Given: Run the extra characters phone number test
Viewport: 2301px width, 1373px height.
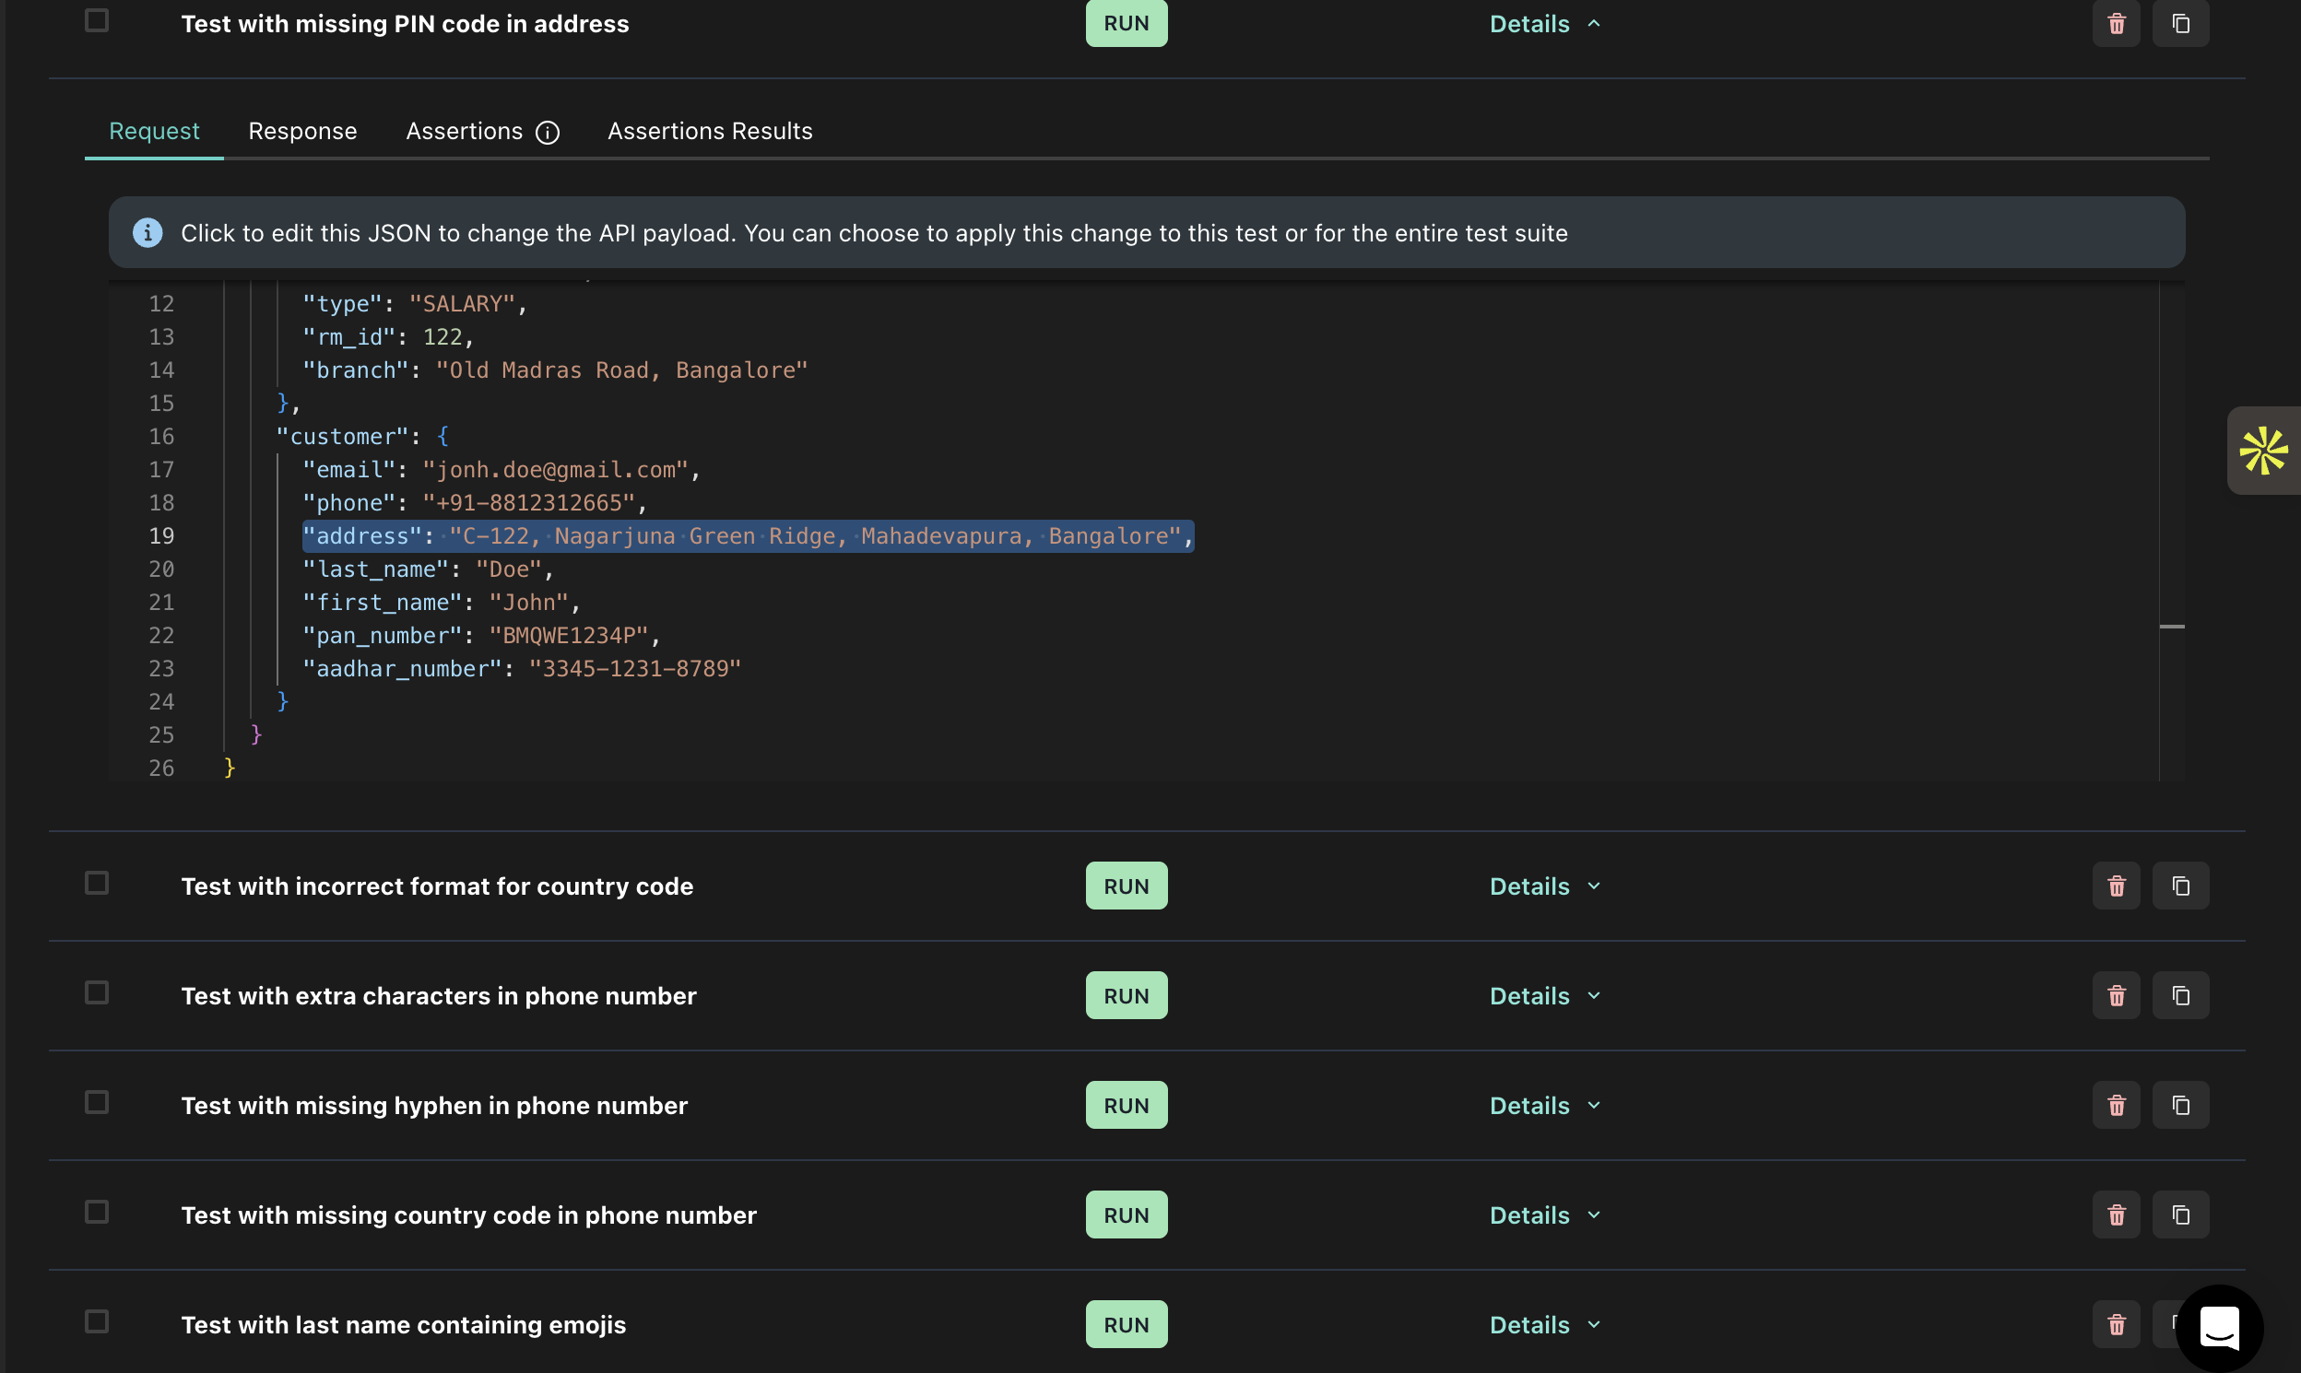Looking at the screenshot, I should (1126, 995).
